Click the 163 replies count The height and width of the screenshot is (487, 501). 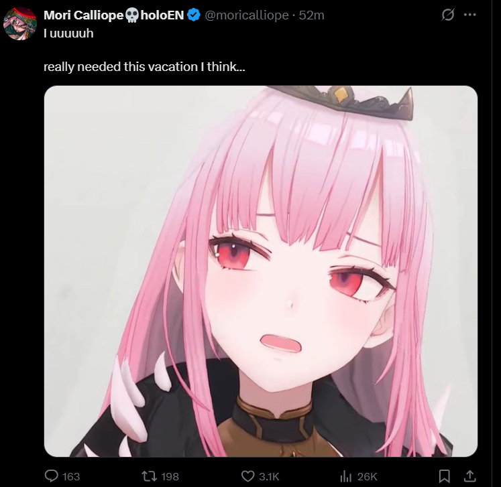click(x=71, y=476)
